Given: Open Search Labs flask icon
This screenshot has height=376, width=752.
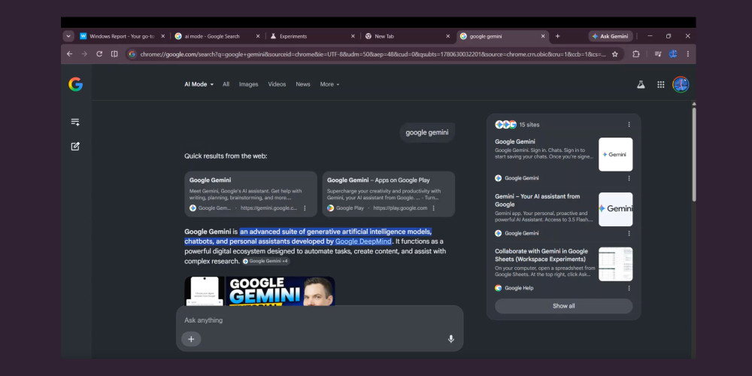Looking at the screenshot, I should [641, 84].
